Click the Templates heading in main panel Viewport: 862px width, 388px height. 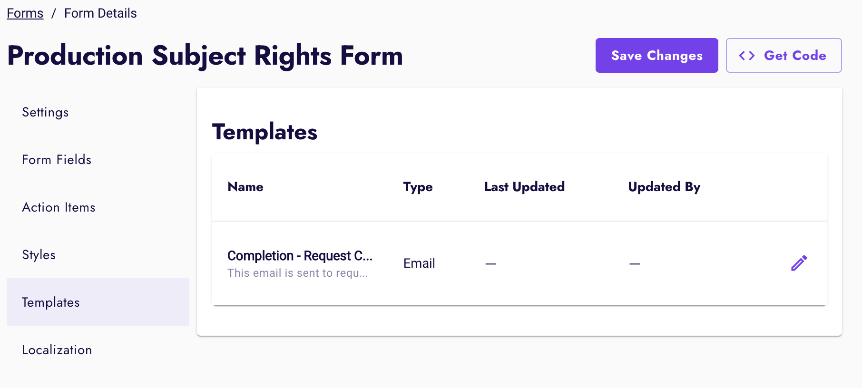click(264, 132)
